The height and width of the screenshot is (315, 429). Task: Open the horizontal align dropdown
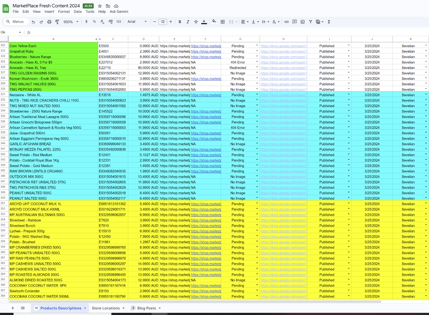coord(245,22)
